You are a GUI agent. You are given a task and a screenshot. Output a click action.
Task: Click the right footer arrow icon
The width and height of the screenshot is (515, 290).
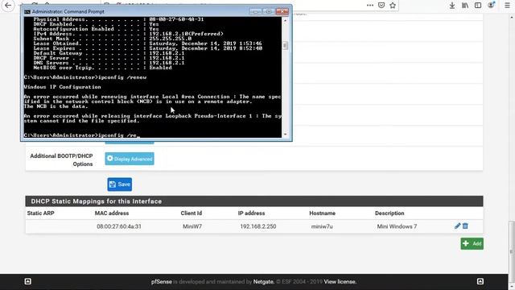click(x=480, y=281)
